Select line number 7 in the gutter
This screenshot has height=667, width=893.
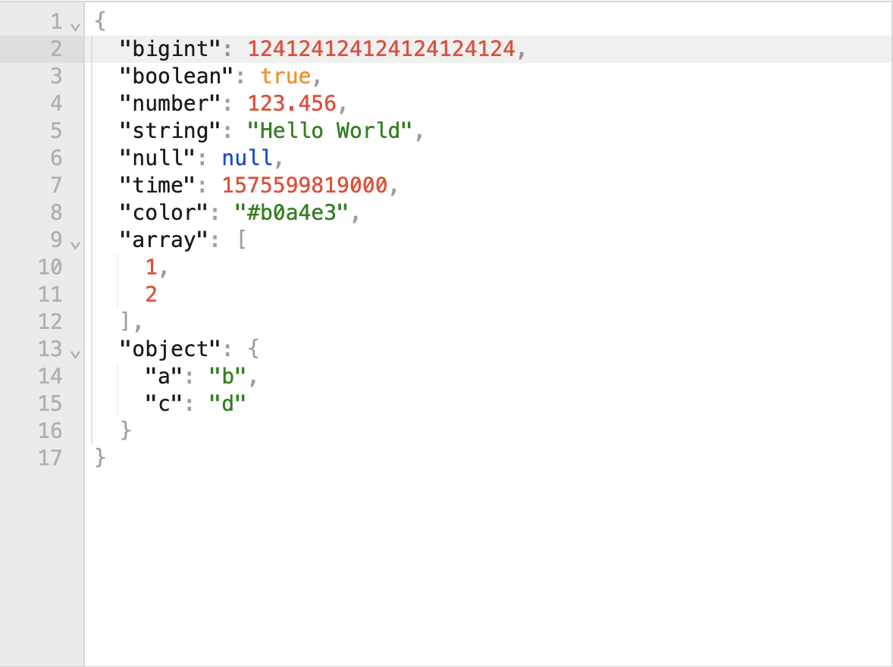(x=56, y=185)
